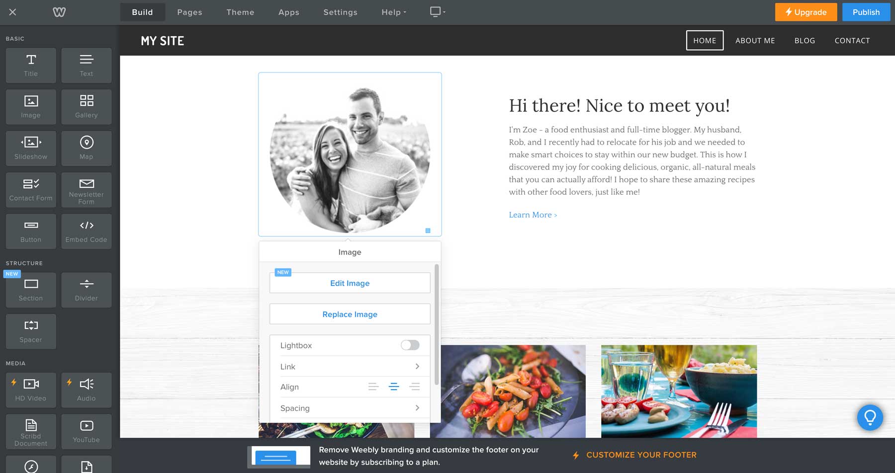Select the Spacer element
The height and width of the screenshot is (473, 895).
click(x=30, y=331)
